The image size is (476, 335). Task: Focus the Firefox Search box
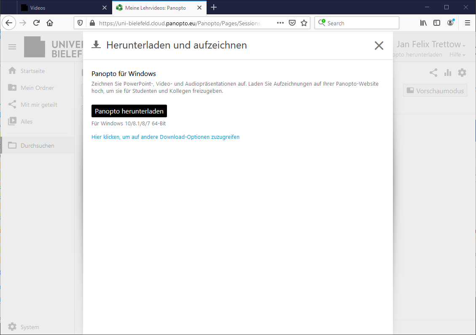pyautogui.click(x=357, y=23)
